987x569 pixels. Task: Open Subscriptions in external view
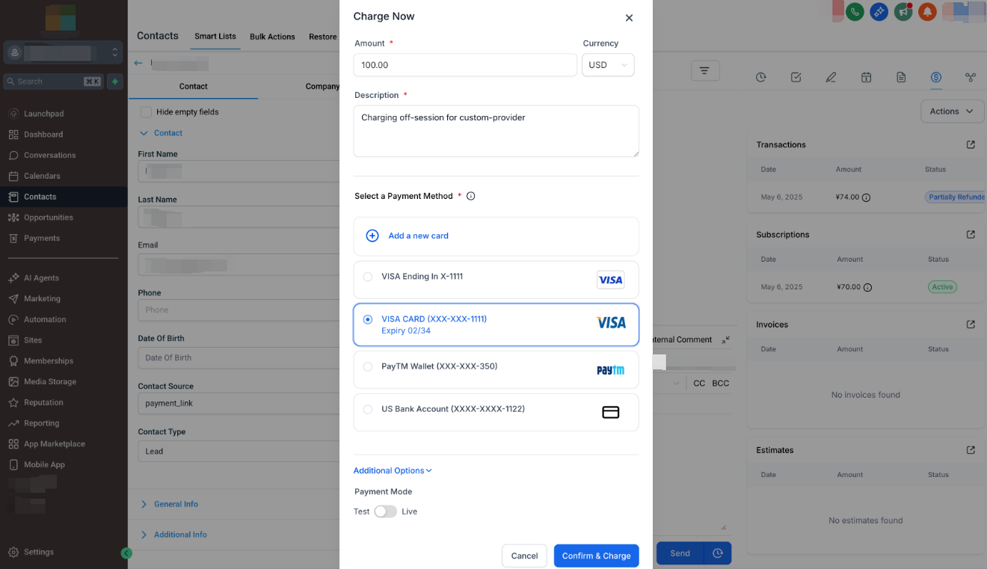coord(971,234)
